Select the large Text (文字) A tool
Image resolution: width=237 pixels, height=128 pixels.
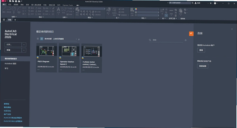pyautogui.click(x=58, y=11)
